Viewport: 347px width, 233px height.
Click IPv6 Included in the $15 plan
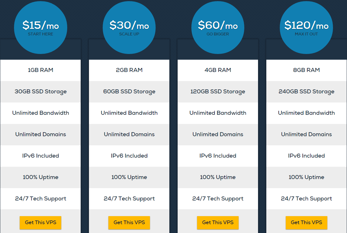[40, 156]
